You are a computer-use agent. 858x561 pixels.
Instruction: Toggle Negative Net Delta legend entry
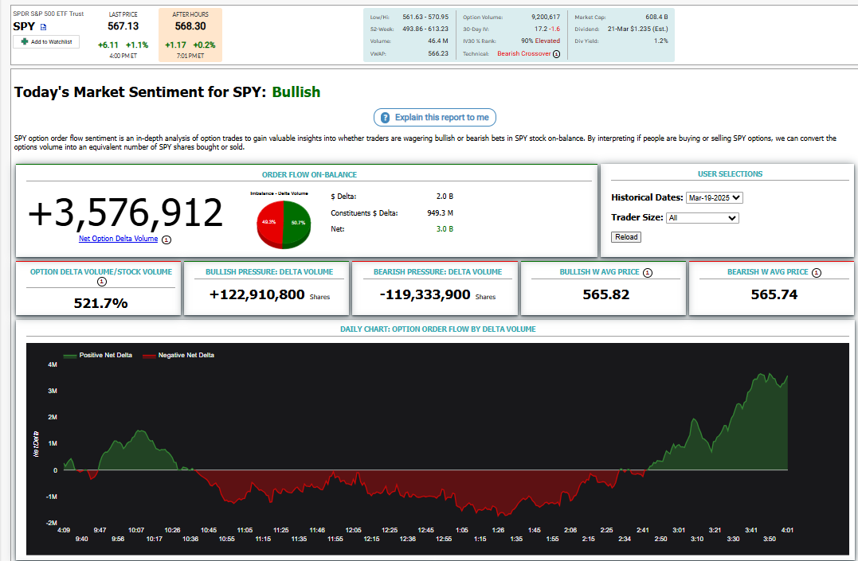[x=178, y=356]
